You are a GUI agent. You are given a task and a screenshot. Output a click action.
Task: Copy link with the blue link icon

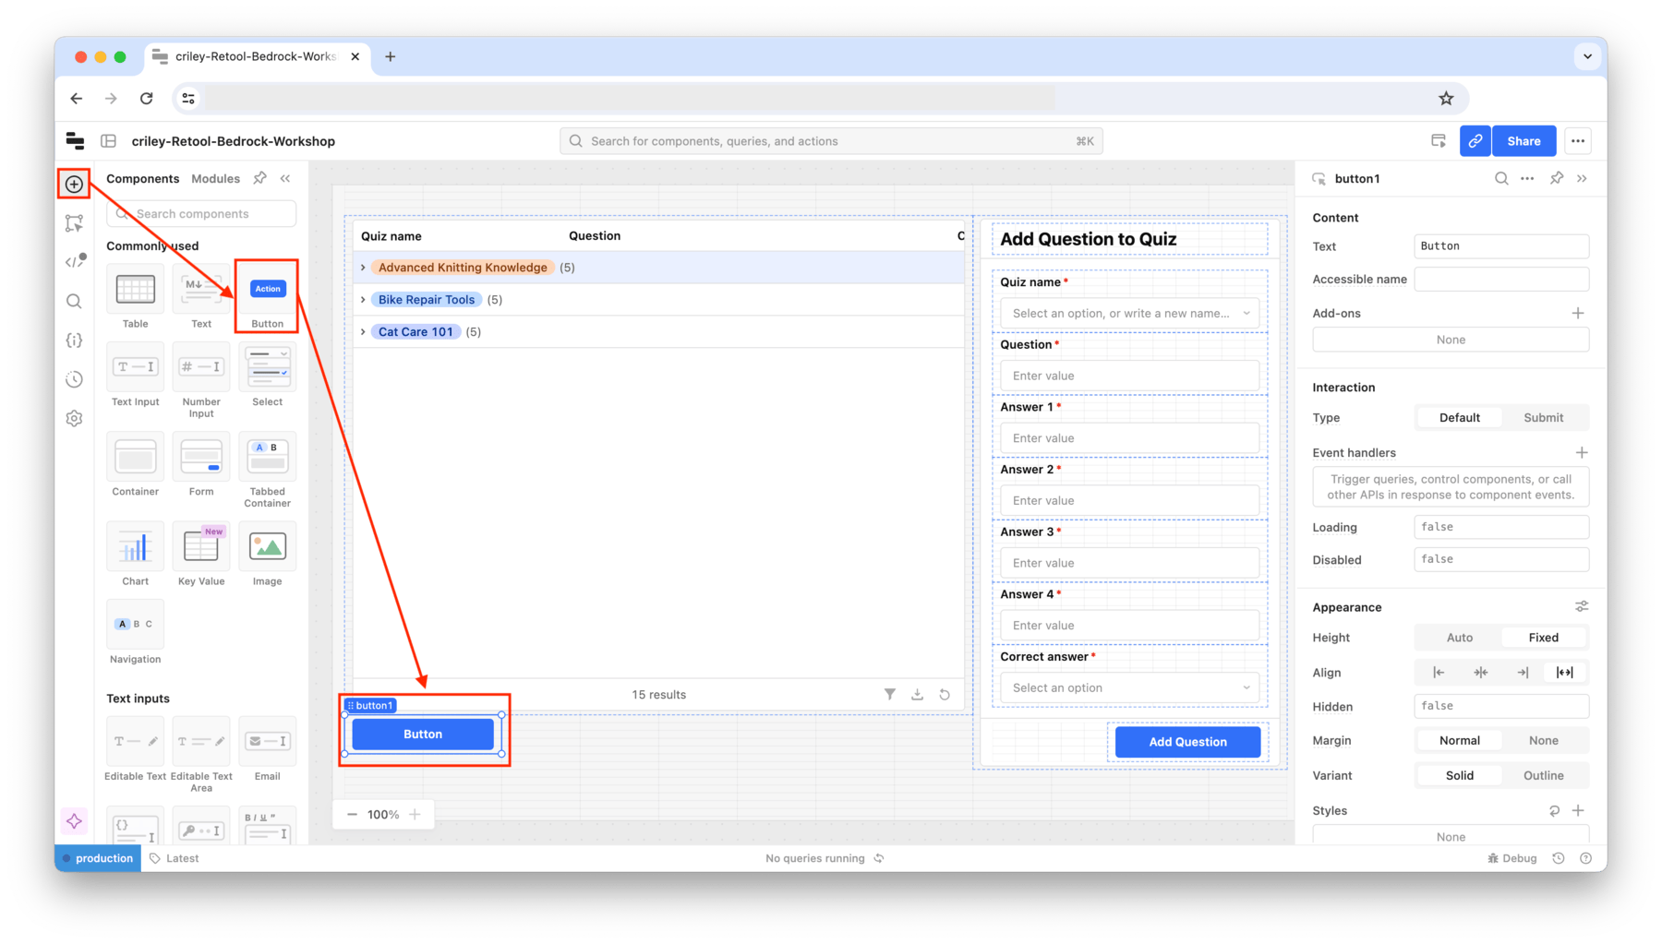pos(1475,141)
